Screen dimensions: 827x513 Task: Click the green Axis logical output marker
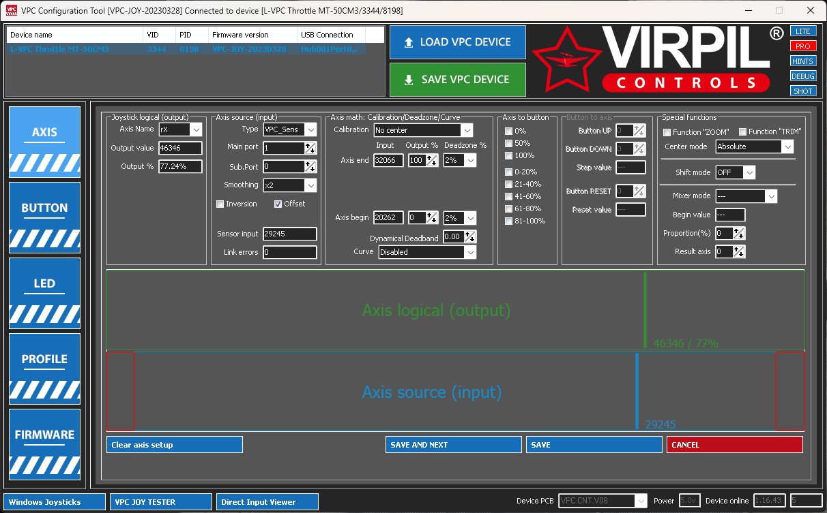[x=645, y=310]
